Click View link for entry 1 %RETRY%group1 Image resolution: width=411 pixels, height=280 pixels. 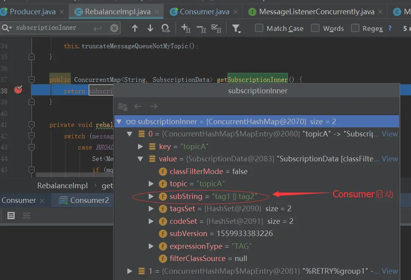tap(390, 271)
